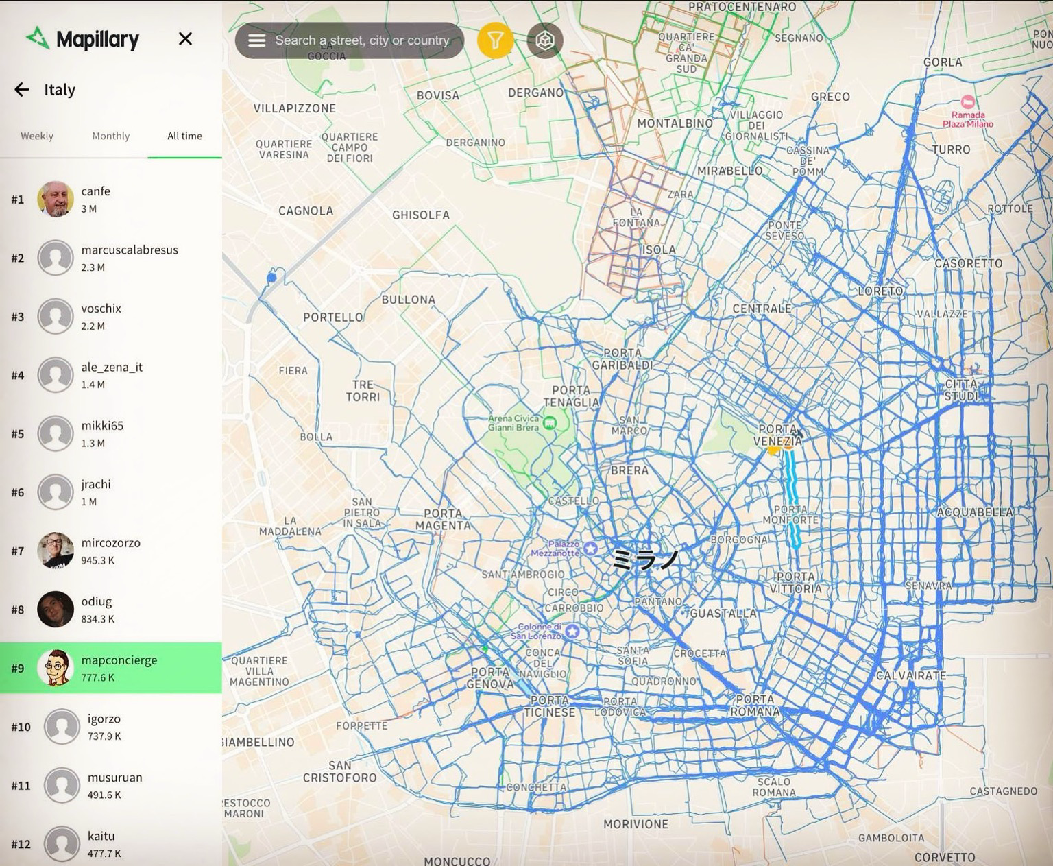1053x866 pixels.
Task: Click the Ramada Plaza Milano hotel marker
Action: pyautogui.click(x=968, y=101)
